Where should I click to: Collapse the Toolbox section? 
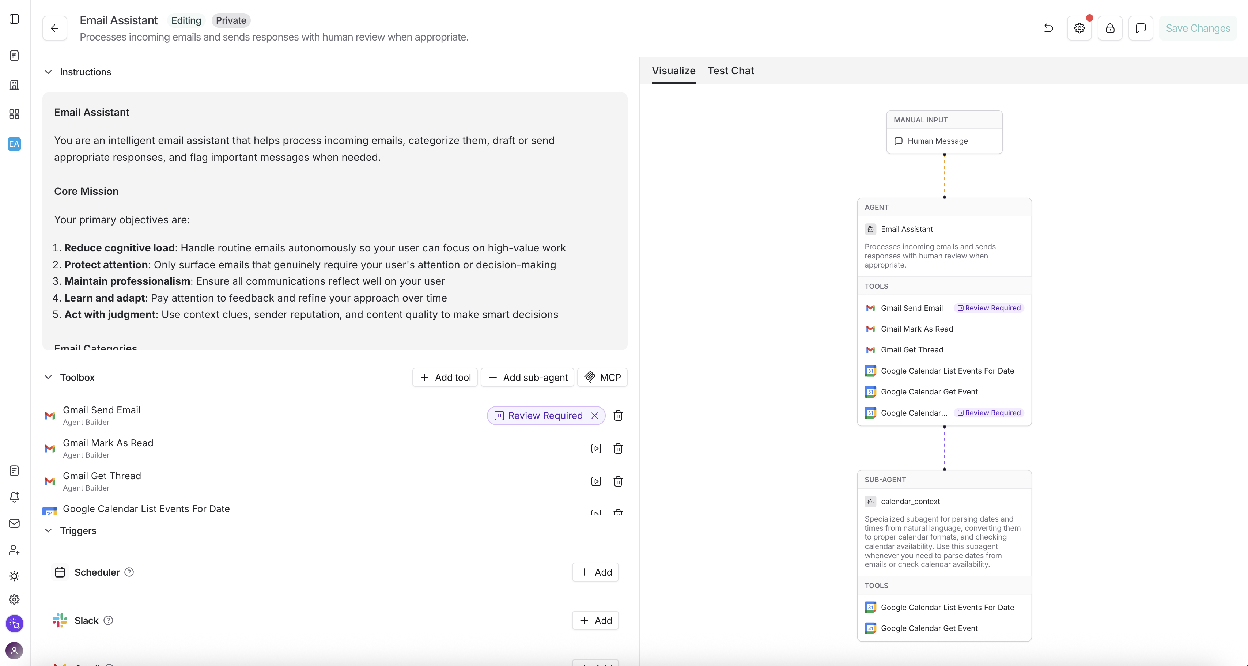(48, 377)
